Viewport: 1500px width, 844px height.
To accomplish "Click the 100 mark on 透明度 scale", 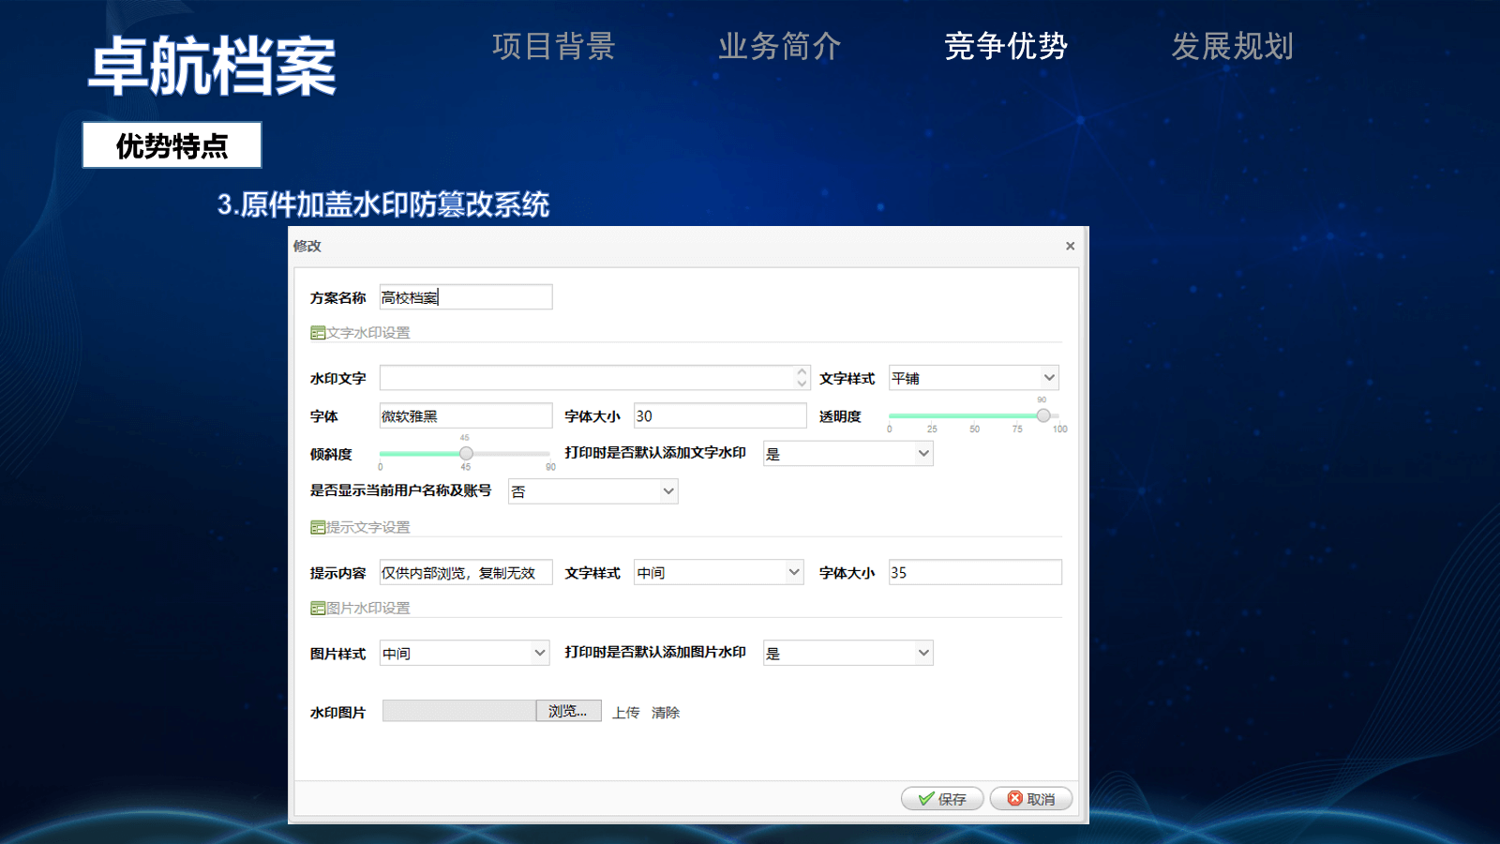I will [1059, 430].
